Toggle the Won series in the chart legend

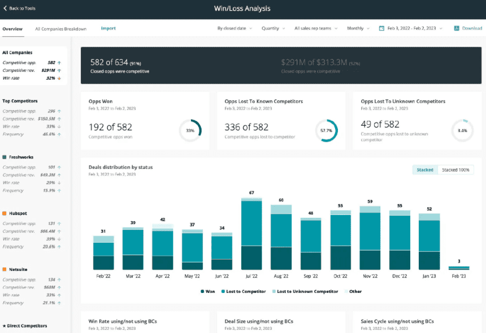207,291
